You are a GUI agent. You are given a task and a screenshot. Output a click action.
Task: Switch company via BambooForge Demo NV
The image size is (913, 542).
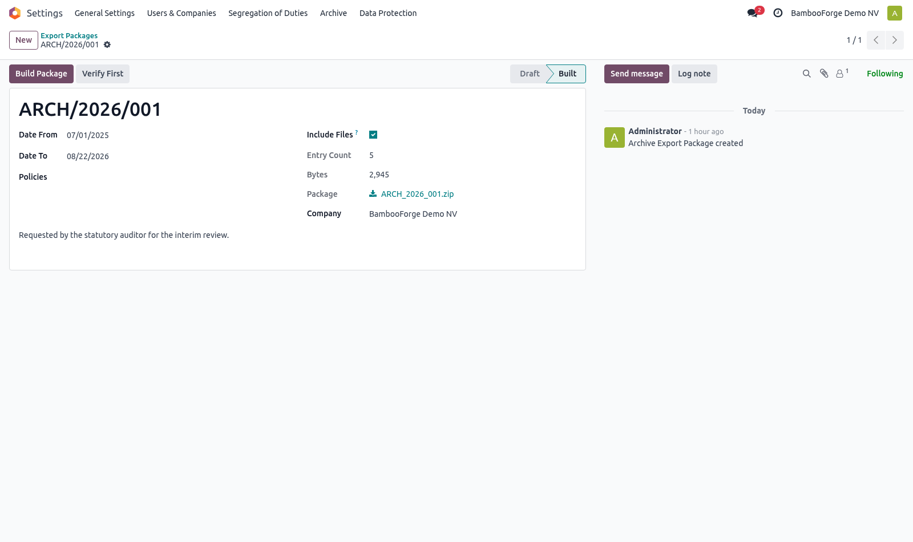[x=835, y=13]
